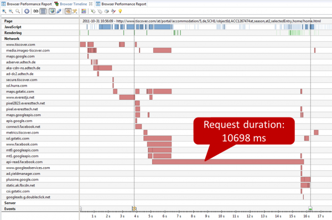Select maps.gstatic.com host row

pos(40,92)
